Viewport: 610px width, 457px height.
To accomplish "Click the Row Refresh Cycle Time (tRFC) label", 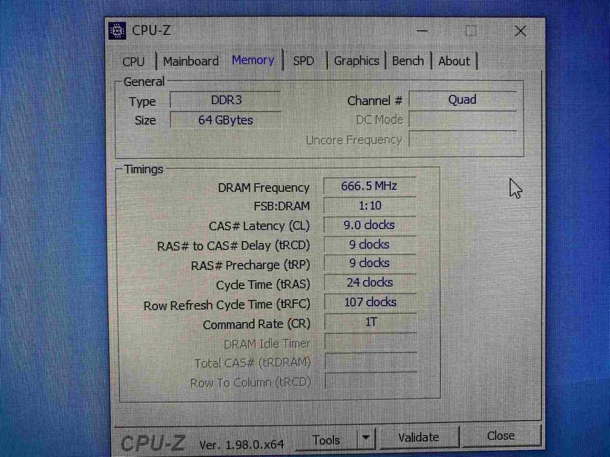I will [227, 305].
